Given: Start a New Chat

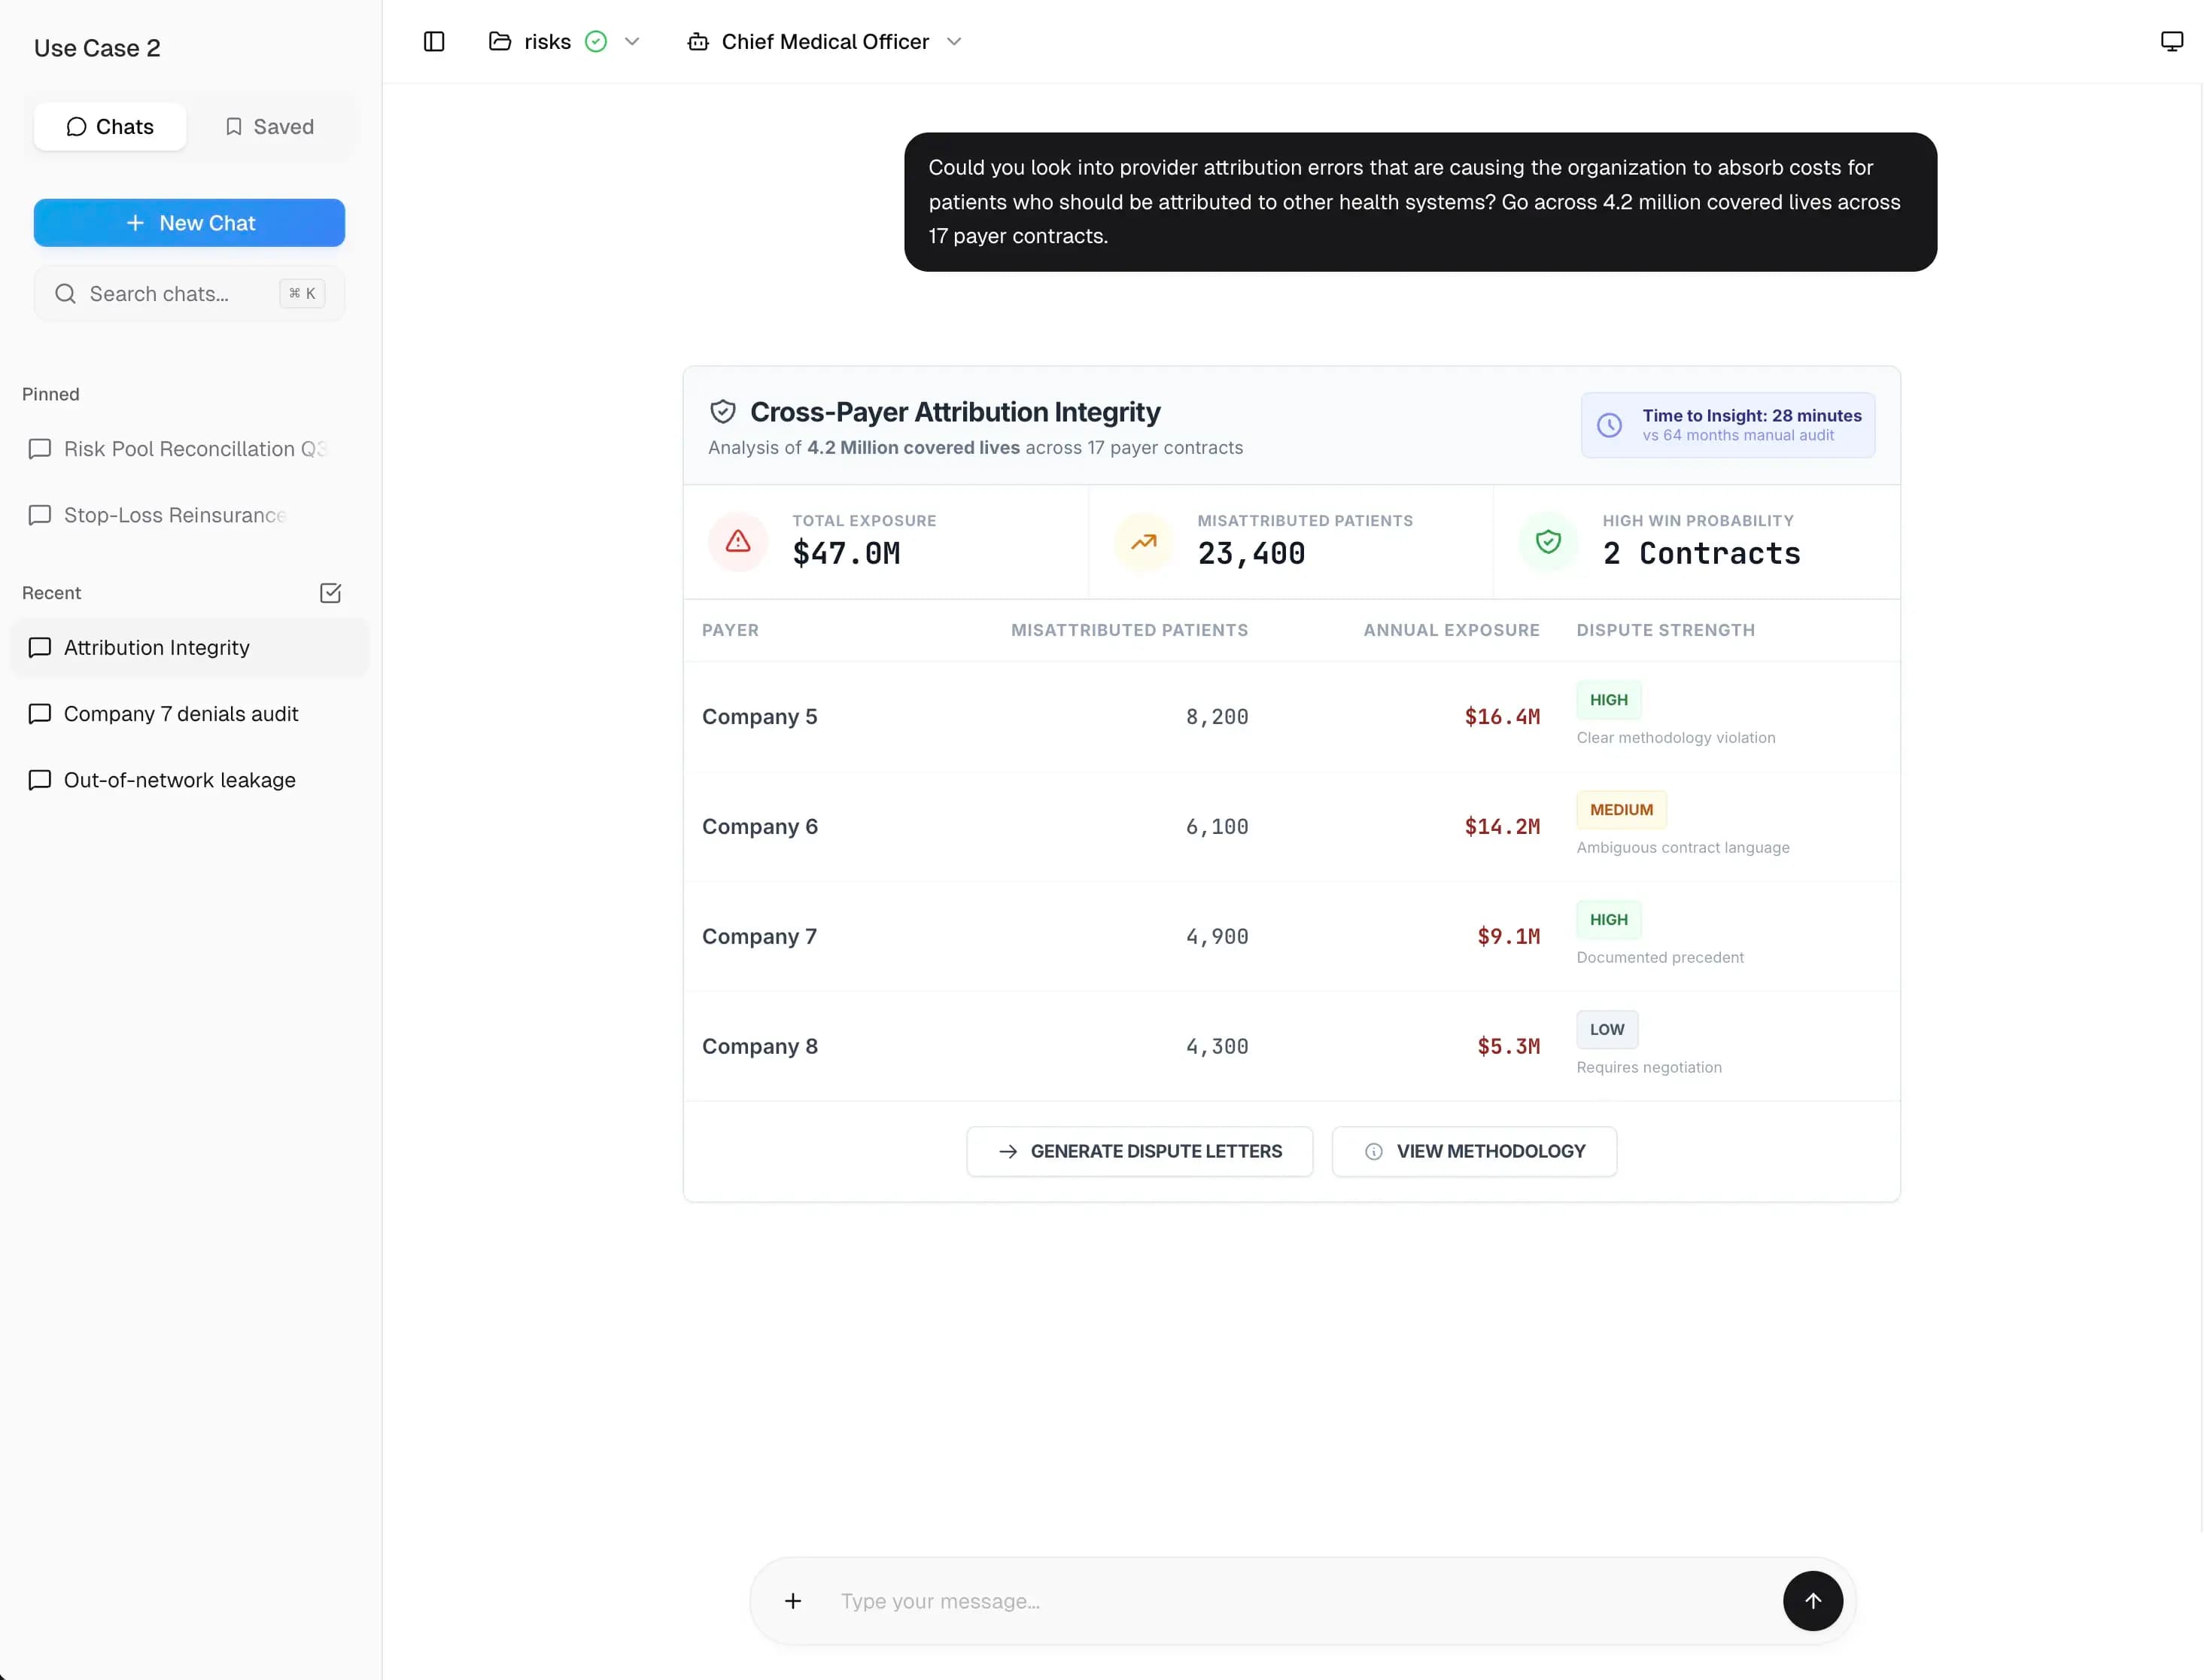Looking at the screenshot, I should (x=189, y=222).
